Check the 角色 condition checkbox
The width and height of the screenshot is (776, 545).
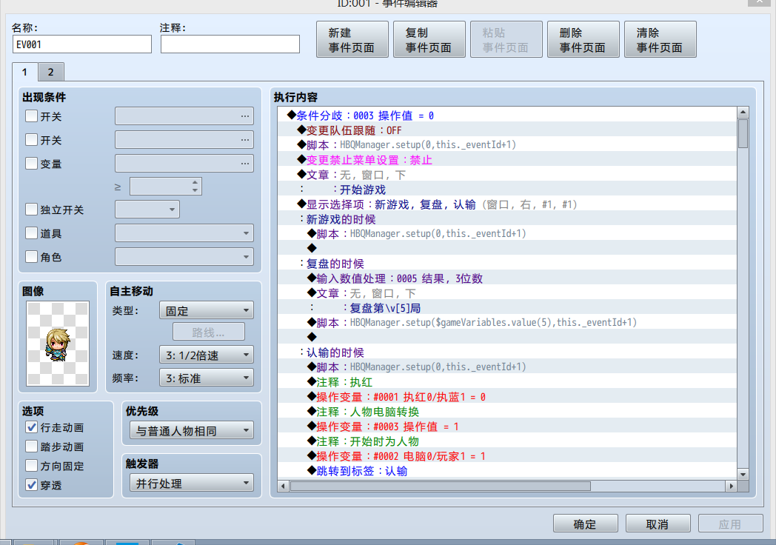(x=31, y=257)
